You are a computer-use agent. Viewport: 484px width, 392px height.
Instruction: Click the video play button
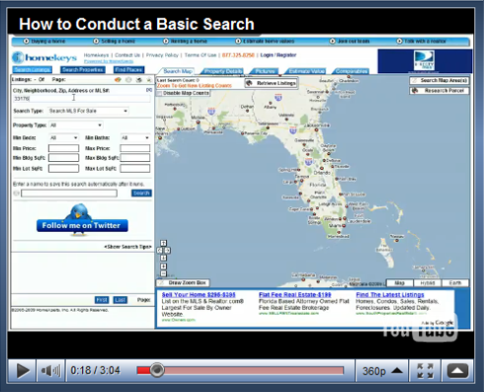click(22, 371)
